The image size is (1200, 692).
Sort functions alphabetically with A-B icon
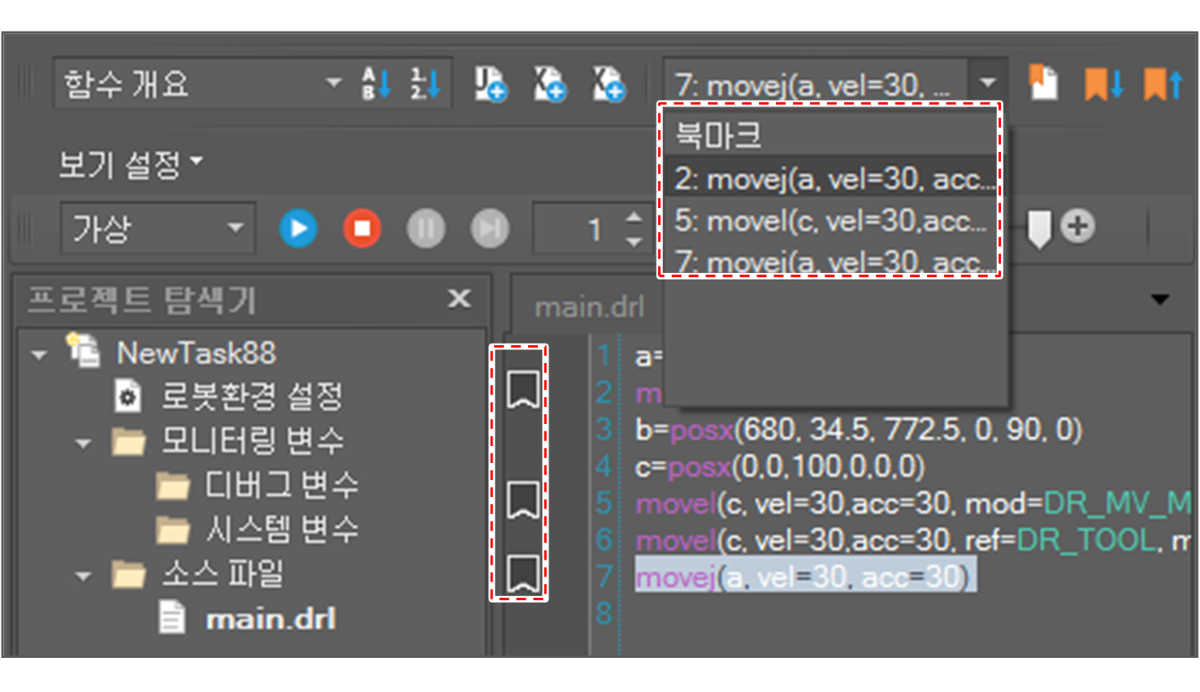(376, 84)
